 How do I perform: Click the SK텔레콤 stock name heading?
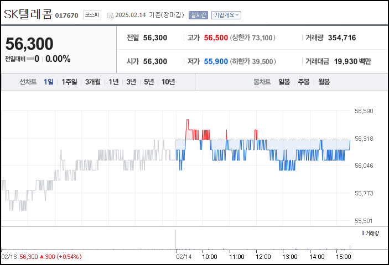[x=28, y=14]
